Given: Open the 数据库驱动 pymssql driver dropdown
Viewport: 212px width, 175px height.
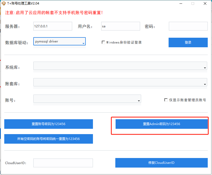Looking at the screenshot, I should pos(59,41).
